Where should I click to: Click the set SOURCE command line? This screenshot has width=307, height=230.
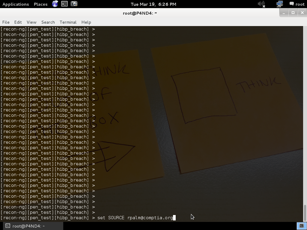(x=135, y=218)
